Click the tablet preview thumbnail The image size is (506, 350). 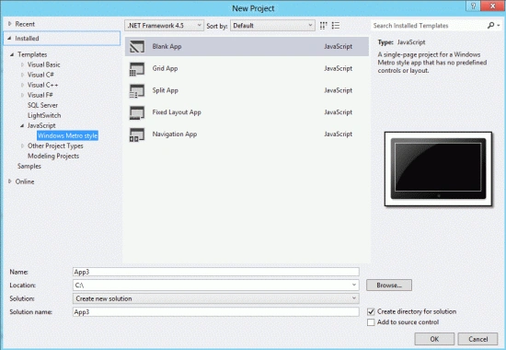[438, 169]
